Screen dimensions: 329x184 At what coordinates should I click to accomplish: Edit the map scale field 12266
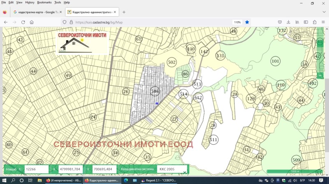[37, 169]
